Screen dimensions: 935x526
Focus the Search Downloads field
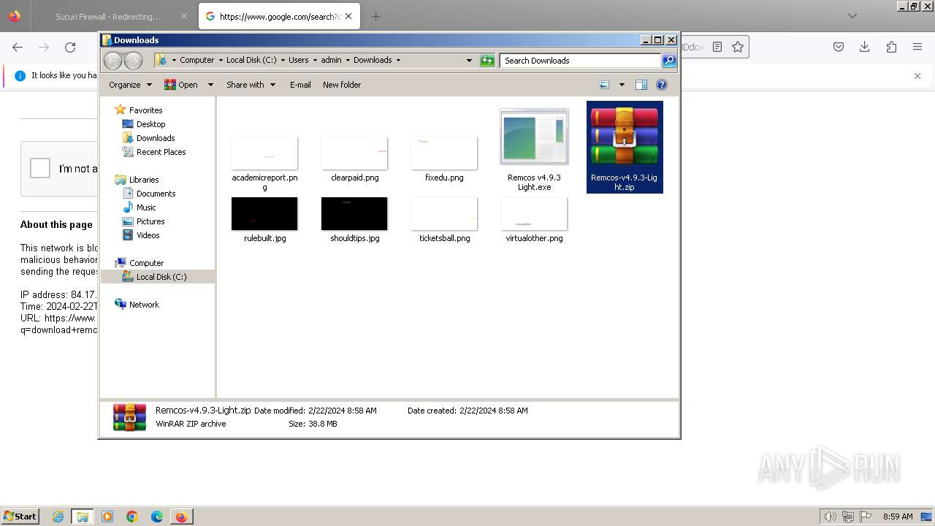(580, 61)
